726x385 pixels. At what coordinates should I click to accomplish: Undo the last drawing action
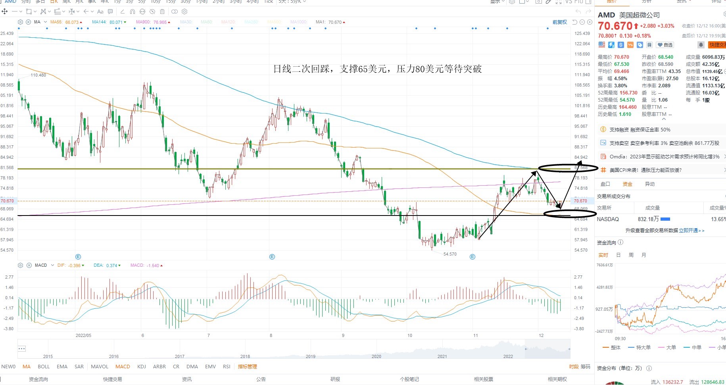tap(578, 12)
